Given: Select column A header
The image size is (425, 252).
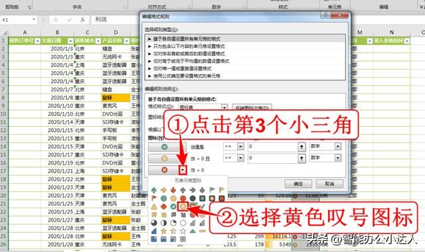Looking at the screenshot, I should click(25, 32).
